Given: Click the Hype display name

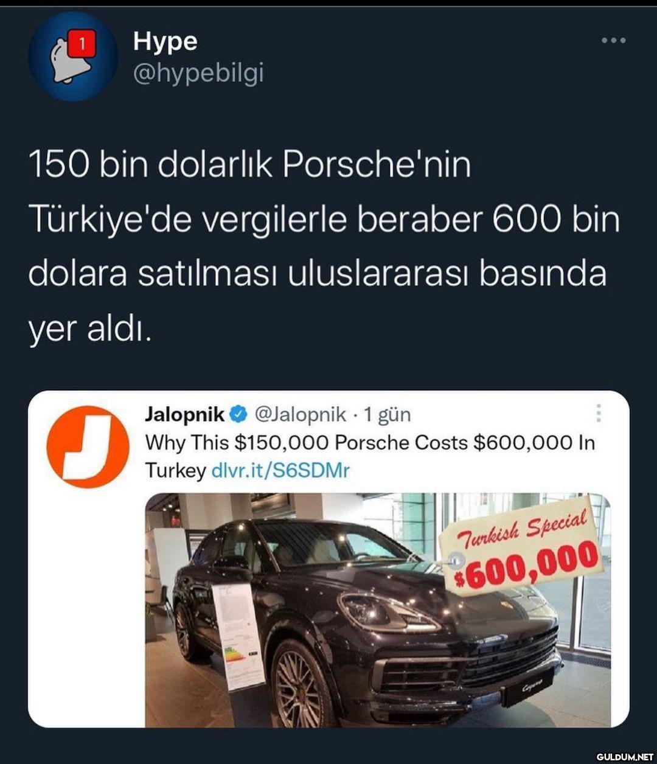Looking at the screenshot, I should 165,41.
